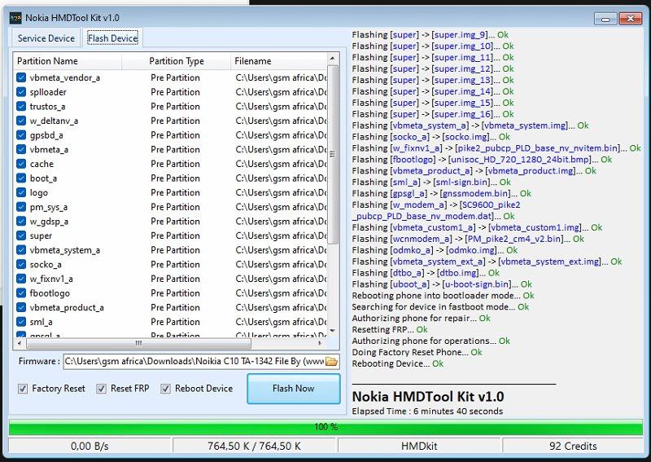Disable the Factory Reset option
The height and width of the screenshot is (462, 651).
point(23,389)
